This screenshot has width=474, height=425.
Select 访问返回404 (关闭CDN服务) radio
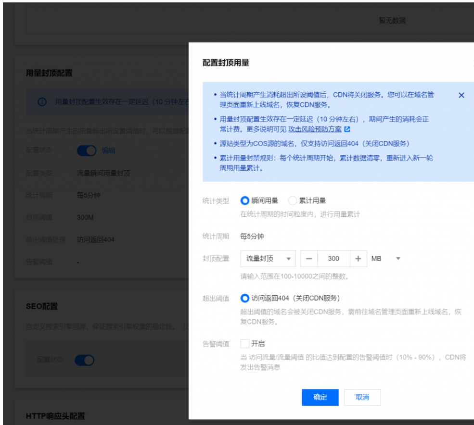[x=244, y=299]
